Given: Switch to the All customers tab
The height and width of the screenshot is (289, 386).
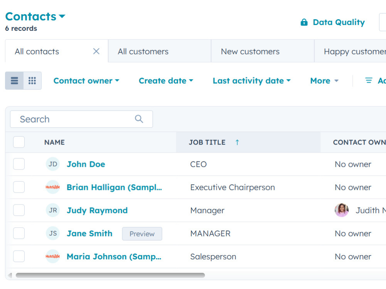Looking at the screenshot, I should coord(159,51).
